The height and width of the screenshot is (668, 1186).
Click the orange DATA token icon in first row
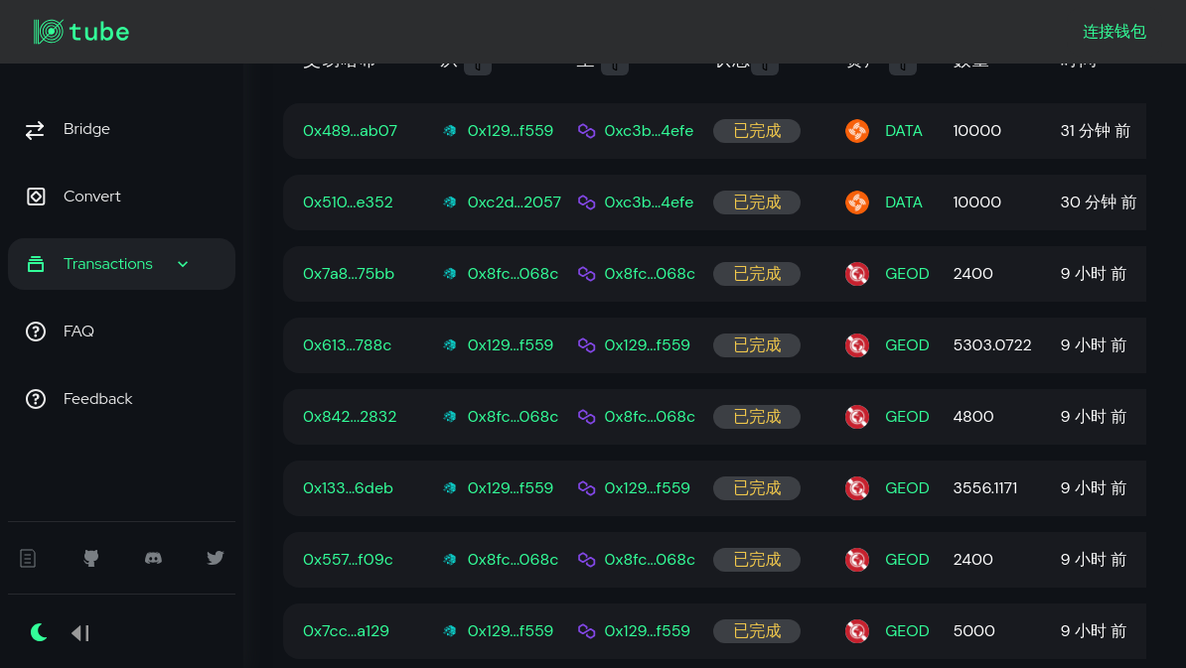856,131
